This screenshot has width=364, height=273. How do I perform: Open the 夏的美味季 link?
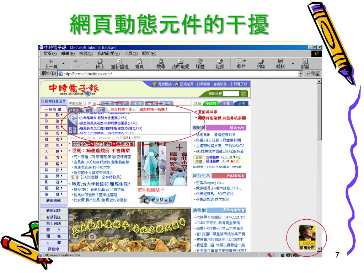[207, 112]
